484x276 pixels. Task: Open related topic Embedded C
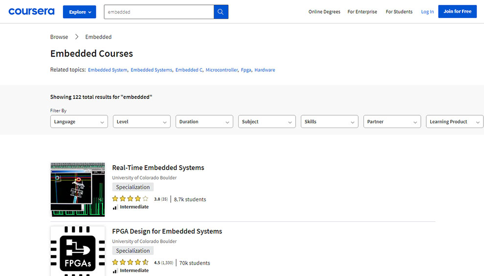click(x=189, y=70)
